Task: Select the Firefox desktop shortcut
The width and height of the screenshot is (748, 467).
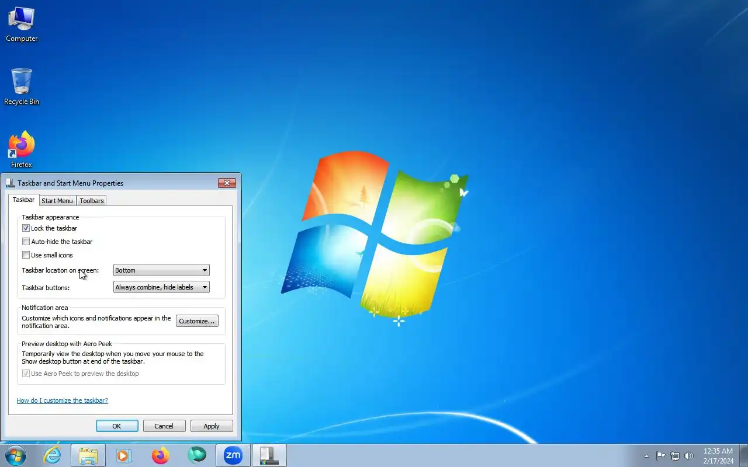Action: coord(22,150)
